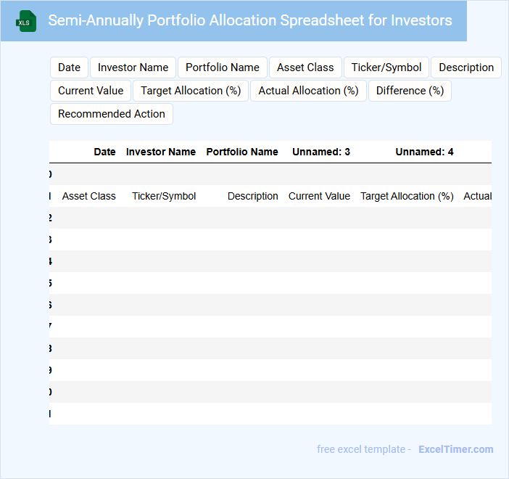Click the Investor Name table column header
Viewport: 509px width, 479px height.
pyautogui.click(x=161, y=152)
